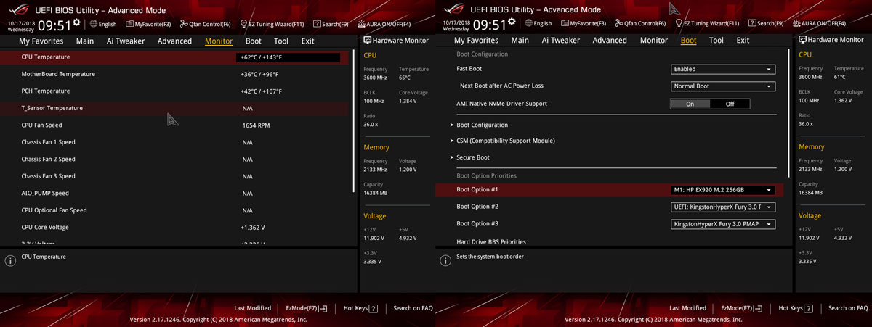Select the Hard Drive BBS Priorities entry
The width and height of the screenshot is (872, 327).
[x=491, y=241]
